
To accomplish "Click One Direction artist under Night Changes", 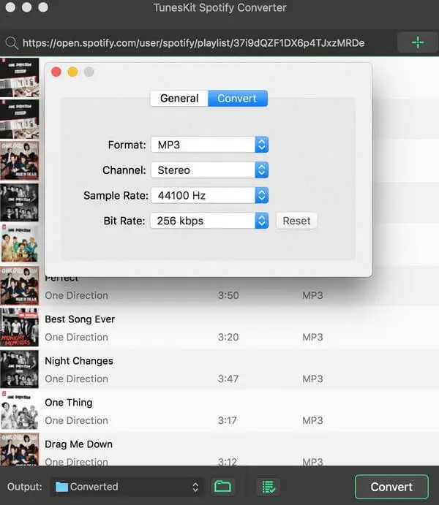I will click(76, 379).
